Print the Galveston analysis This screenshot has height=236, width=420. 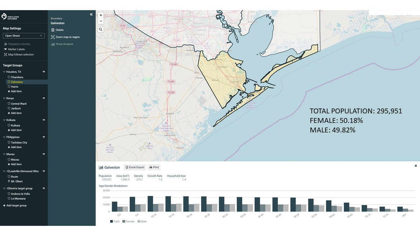click(154, 167)
